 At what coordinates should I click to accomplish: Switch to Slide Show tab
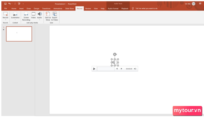click(69, 8)
